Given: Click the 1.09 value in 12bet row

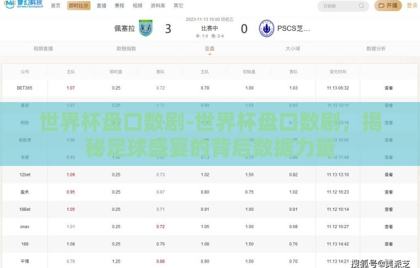Looking at the screenshot, I should tap(71, 175).
